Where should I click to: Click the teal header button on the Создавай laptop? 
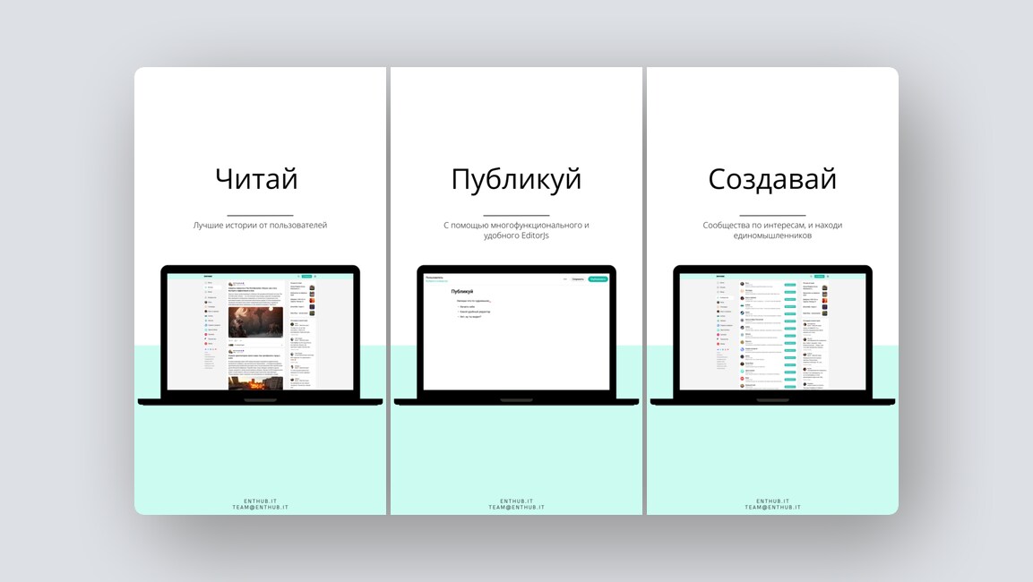[820, 277]
